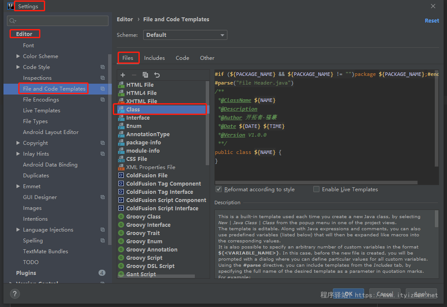447x307 pixels.
Task: Click the Enum template icon
Action: [x=121, y=126]
